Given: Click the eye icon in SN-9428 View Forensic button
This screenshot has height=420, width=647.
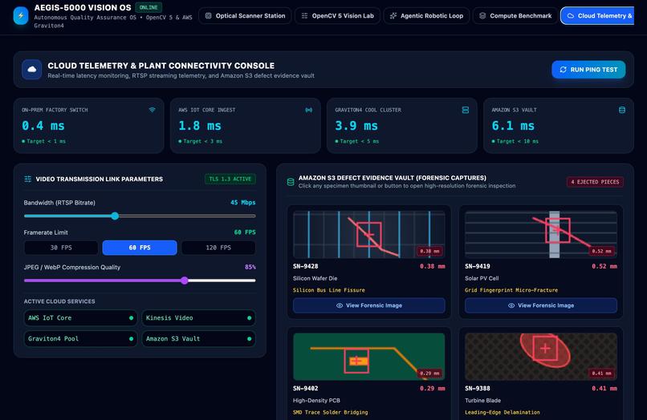Looking at the screenshot, I should pyautogui.click(x=340, y=305).
